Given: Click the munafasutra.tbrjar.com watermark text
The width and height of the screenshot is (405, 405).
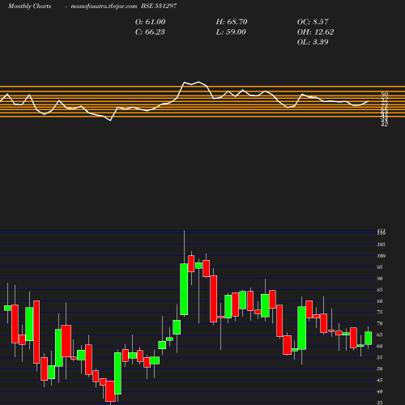Looking at the screenshot, I should click(x=104, y=6).
